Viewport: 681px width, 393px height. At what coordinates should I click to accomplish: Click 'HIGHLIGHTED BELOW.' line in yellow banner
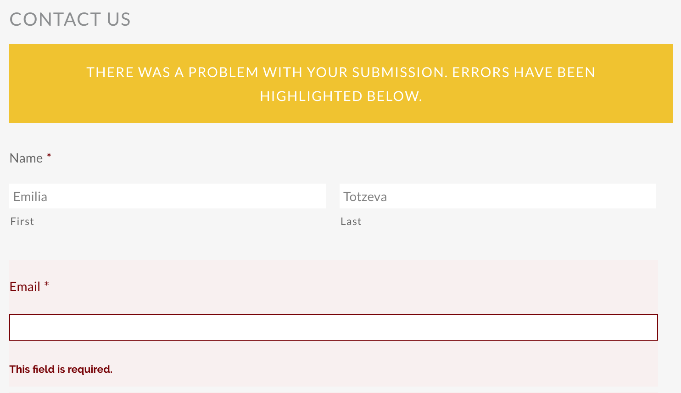coord(341,96)
